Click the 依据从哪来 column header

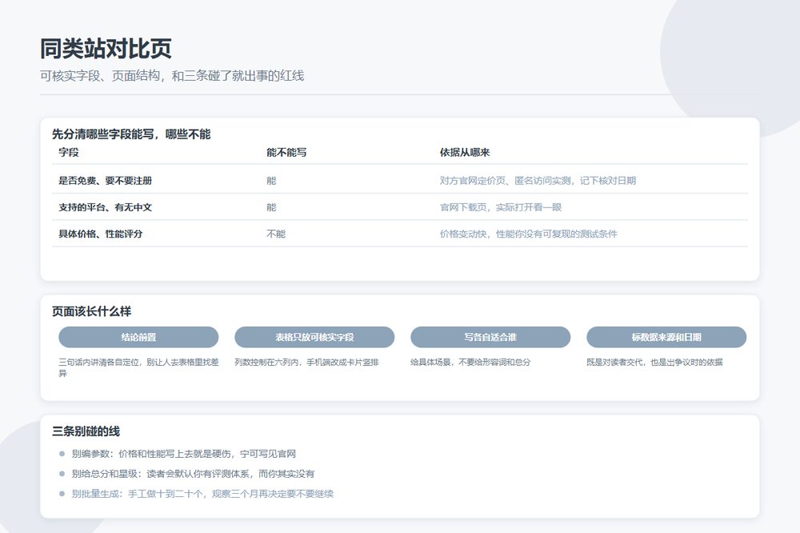(x=465, y=152)
